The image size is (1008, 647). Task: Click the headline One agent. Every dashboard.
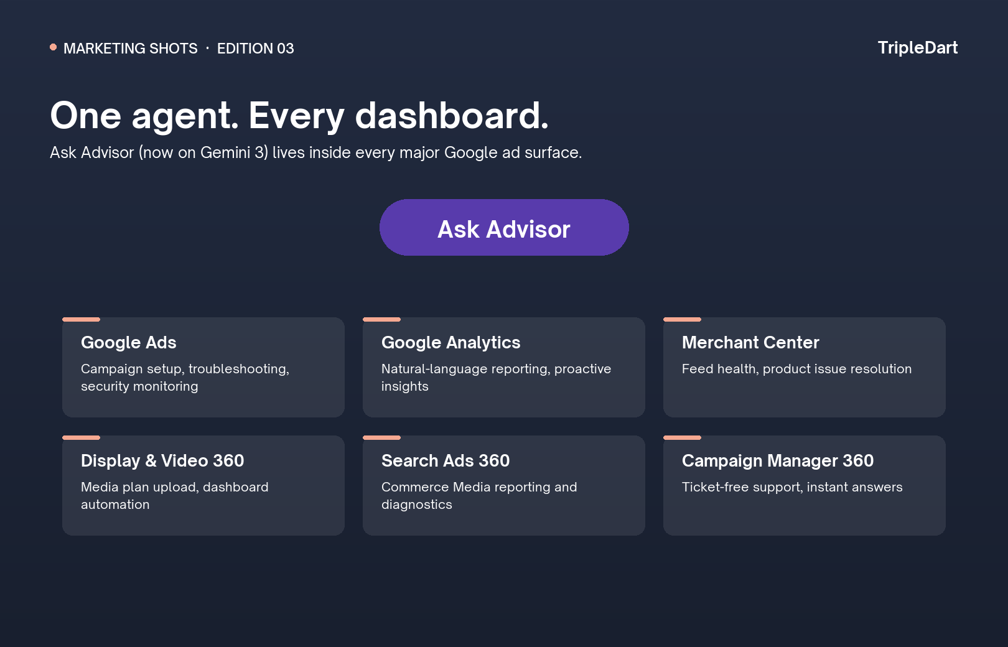(299, 116)
